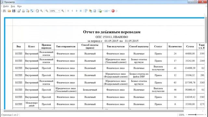Screen dimensions: 208x117
Task: Click the Тип отправителя column header
Action: (x=66, y=46)
